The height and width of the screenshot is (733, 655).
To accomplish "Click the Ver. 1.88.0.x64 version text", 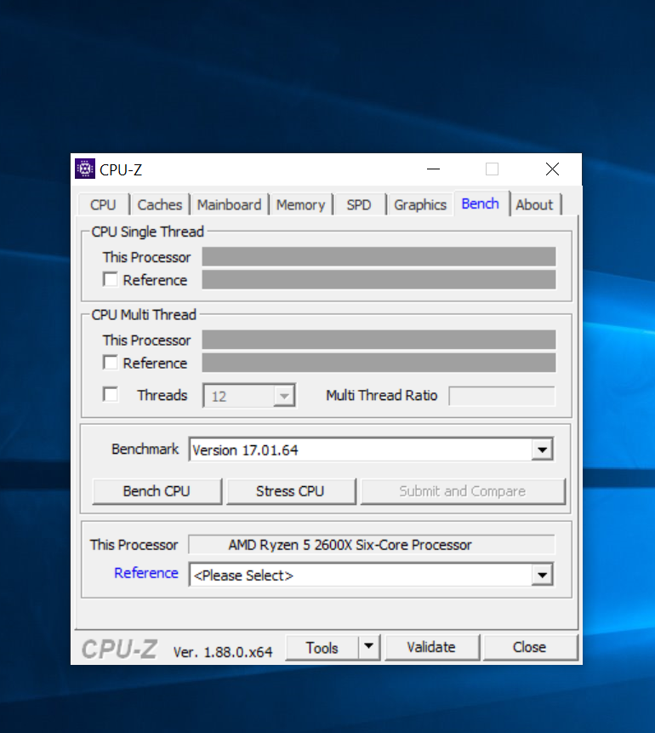I will (x=222, y=652).
